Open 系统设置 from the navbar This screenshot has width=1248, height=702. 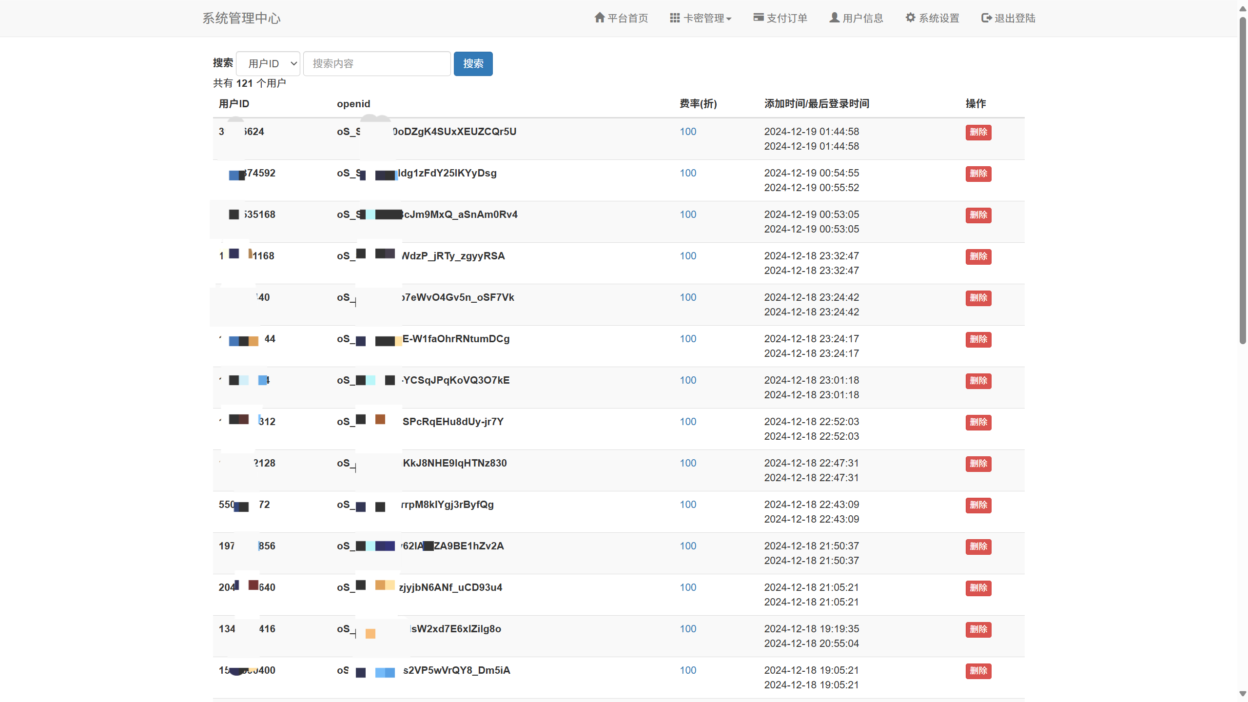pyautogui.click(x=933, y=18)
